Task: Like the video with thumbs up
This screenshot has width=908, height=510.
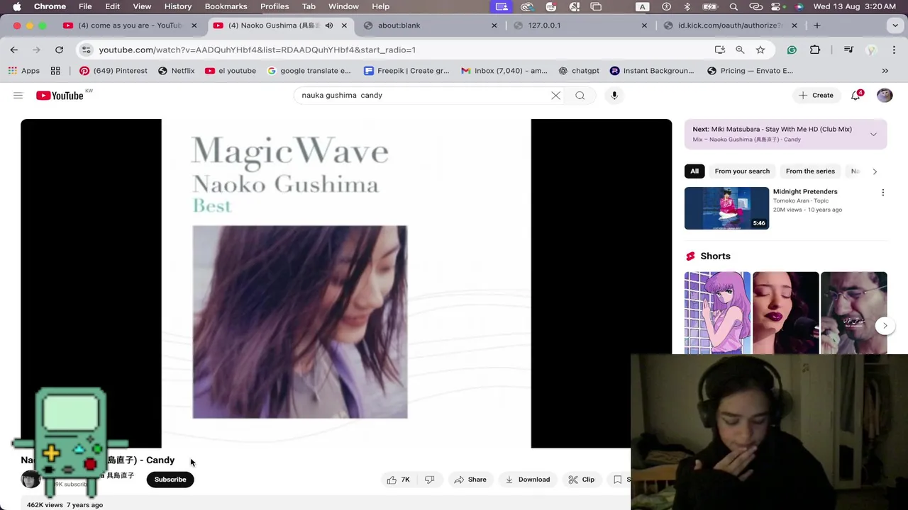Action: [x=399, y=480]
